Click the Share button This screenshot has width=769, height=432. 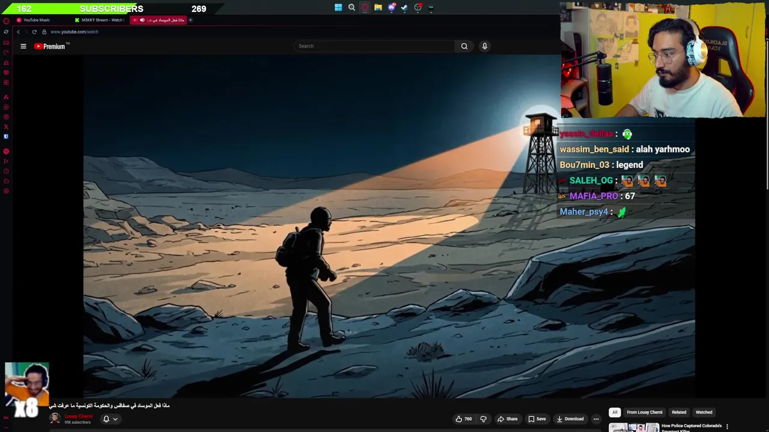pos(507,419)
